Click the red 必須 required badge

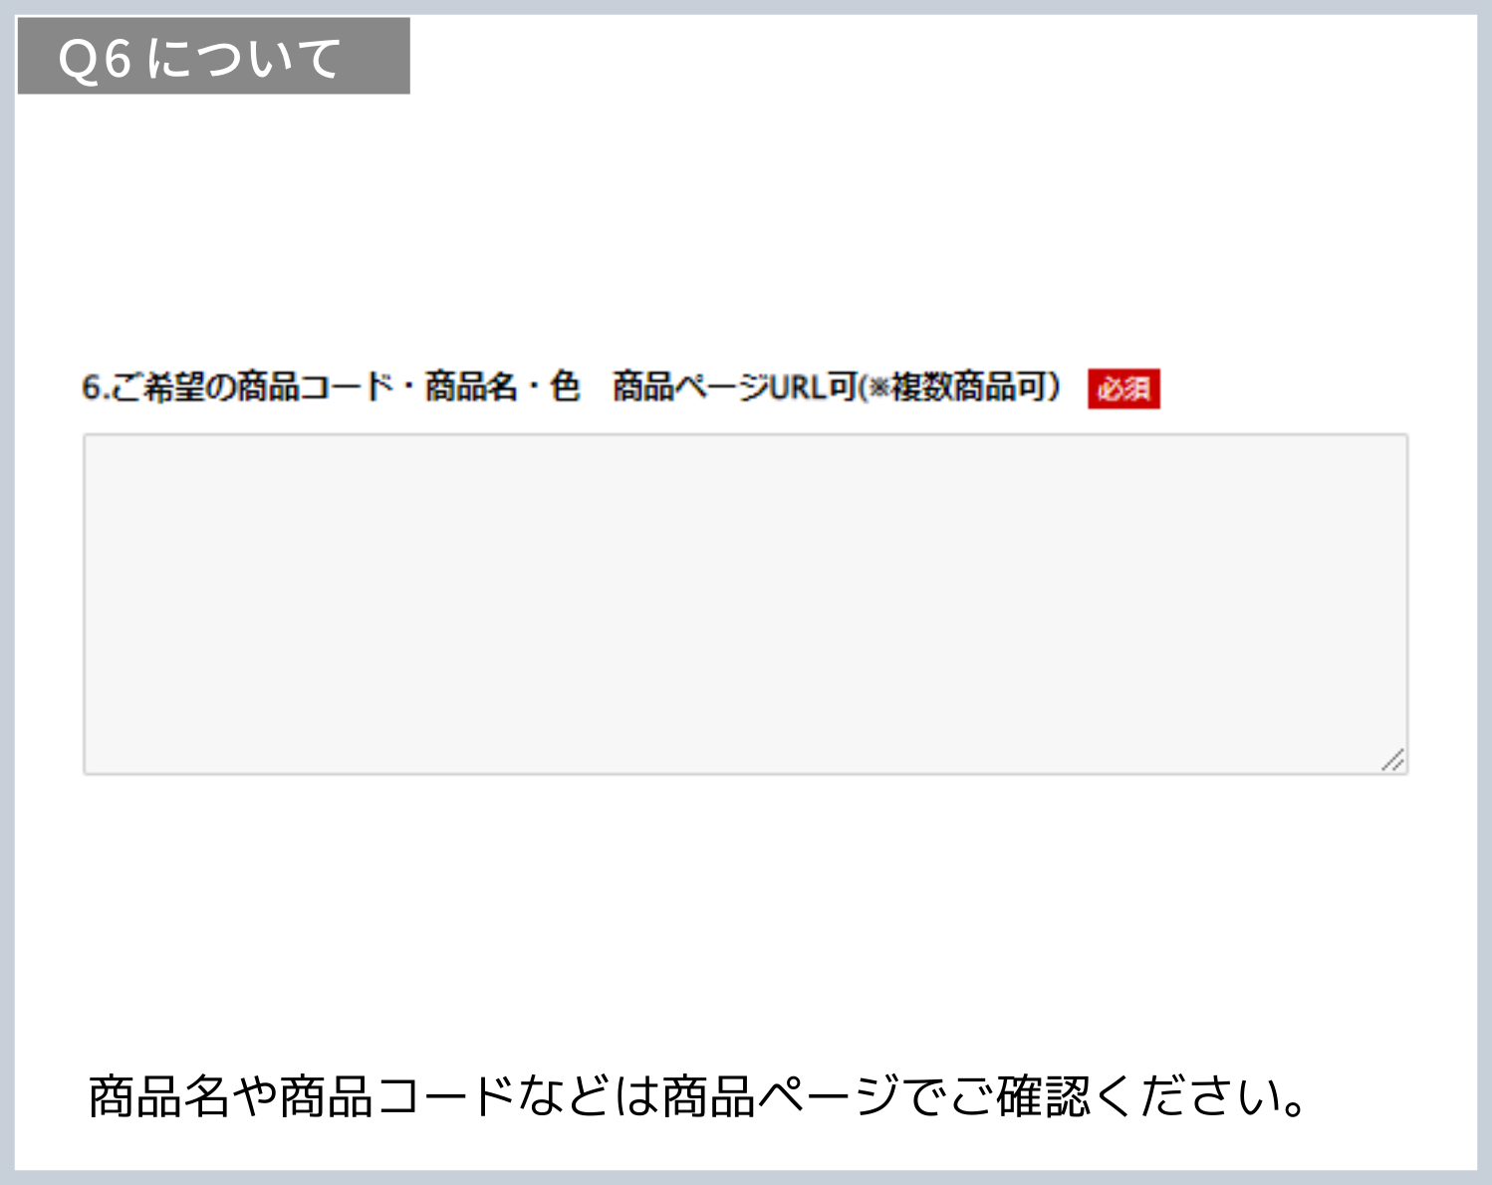click(1123, 388)
